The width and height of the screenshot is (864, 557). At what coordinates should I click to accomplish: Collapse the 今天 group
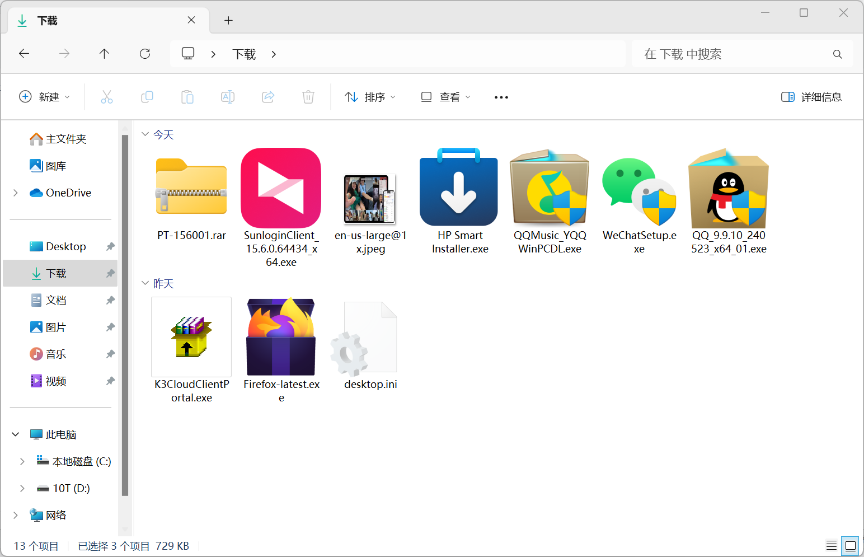145,134
